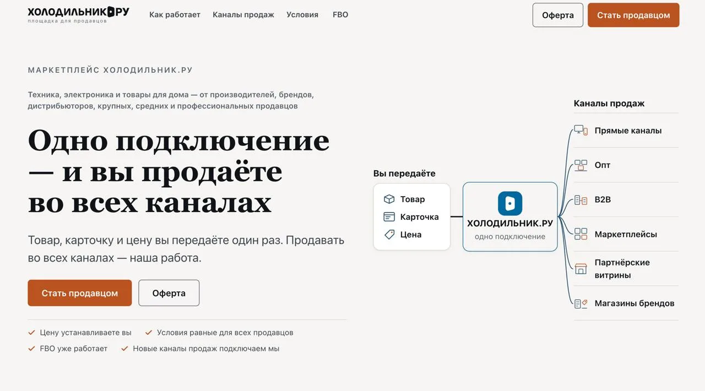Click the Прямые каналы label
Image resolution: width=705 pixels, height=391 pixels.
628,131
